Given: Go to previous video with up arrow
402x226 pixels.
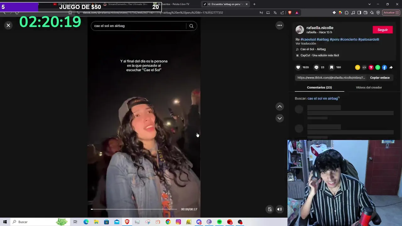Looking at the screenshot, I should (280, 107).
